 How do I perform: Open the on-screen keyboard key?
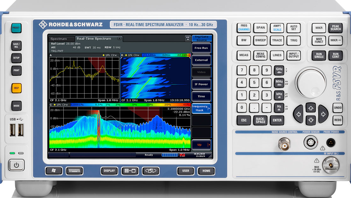(74, 171)
